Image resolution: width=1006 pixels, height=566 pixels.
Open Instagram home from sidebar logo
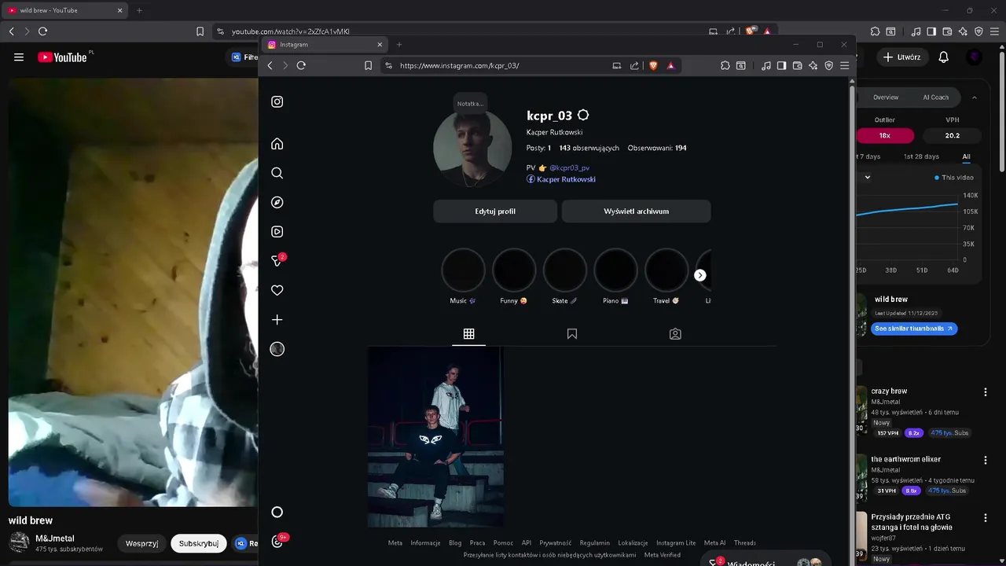277,101
